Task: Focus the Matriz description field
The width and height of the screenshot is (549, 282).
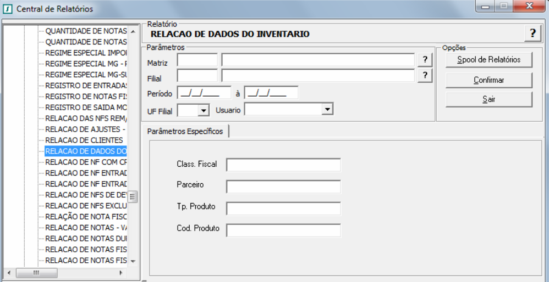Action: (x=318, y=60)
